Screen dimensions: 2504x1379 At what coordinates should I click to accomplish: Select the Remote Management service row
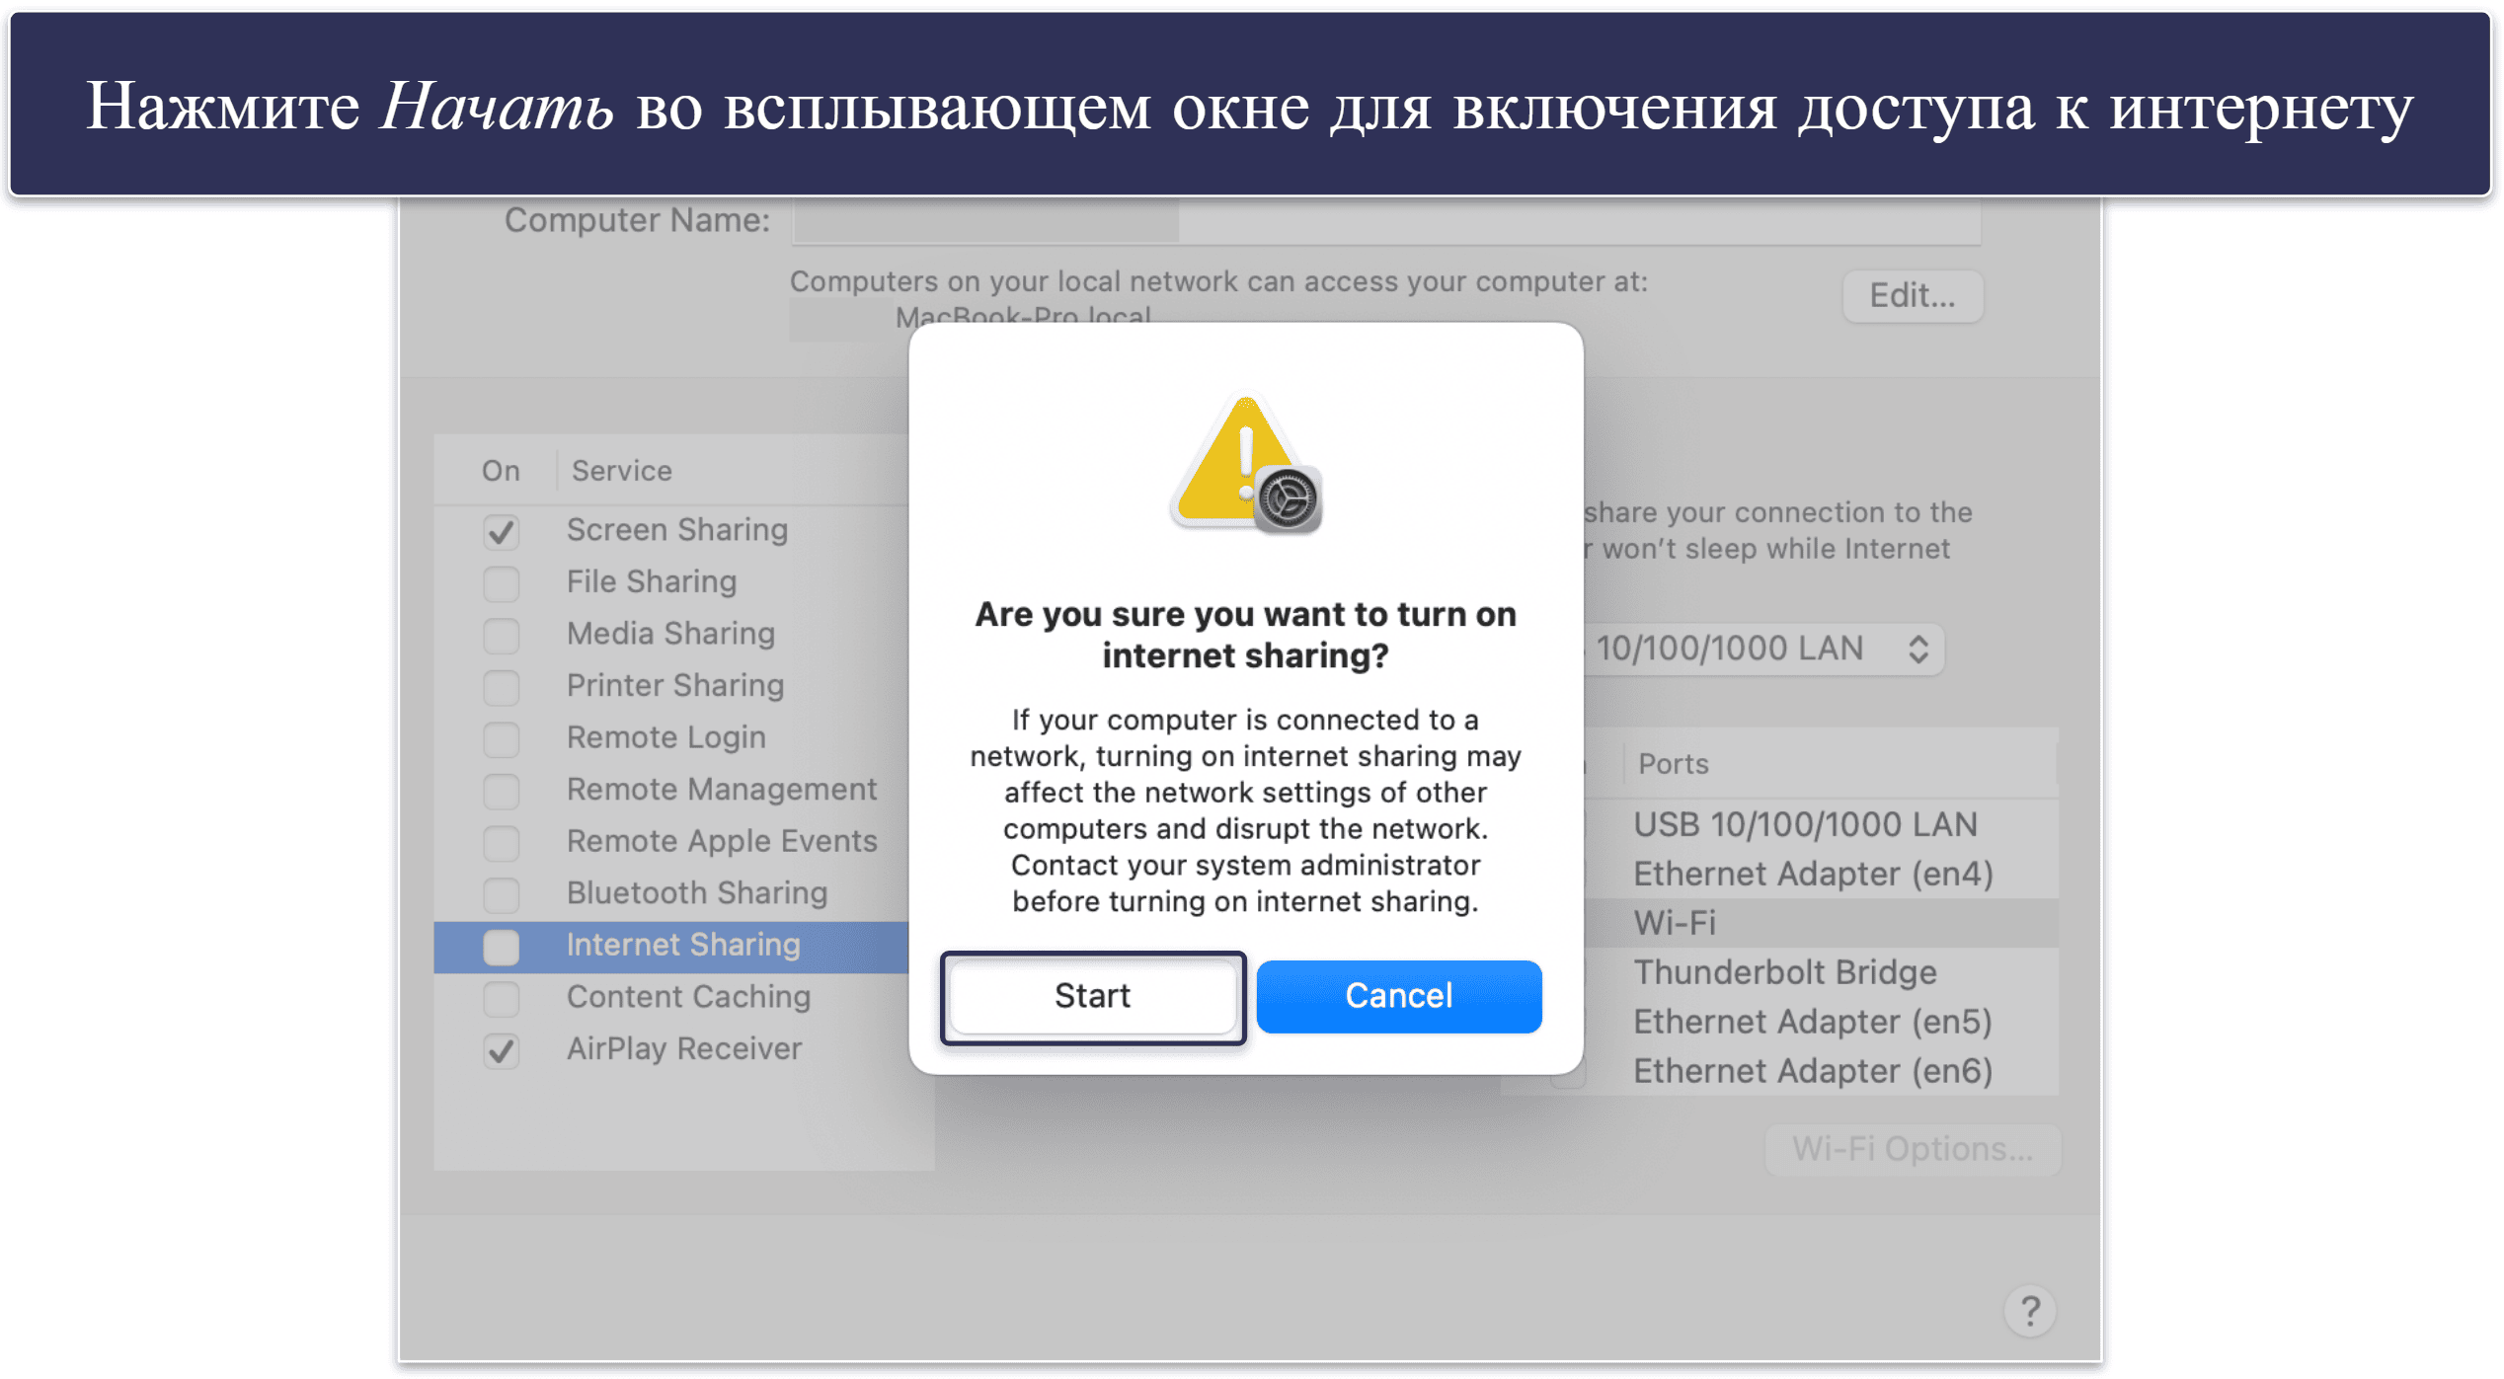click(671, 790)
